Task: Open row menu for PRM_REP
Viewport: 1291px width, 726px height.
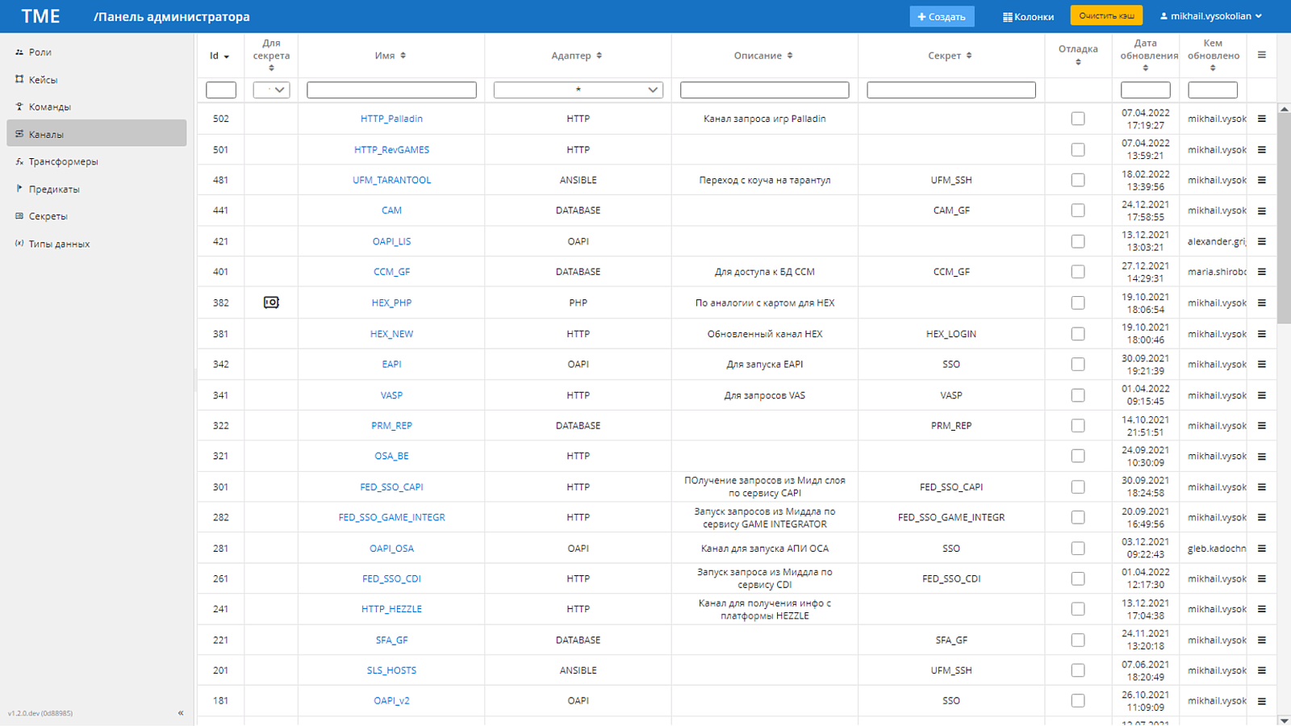Action: tap(1261, 425)
